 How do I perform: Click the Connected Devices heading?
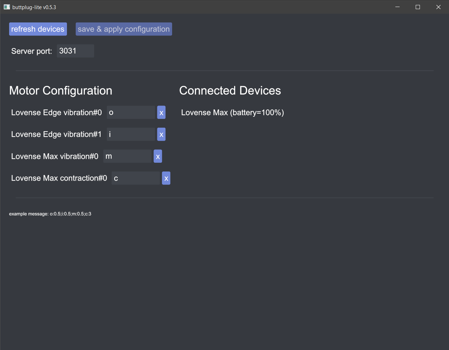click(230, 90)
